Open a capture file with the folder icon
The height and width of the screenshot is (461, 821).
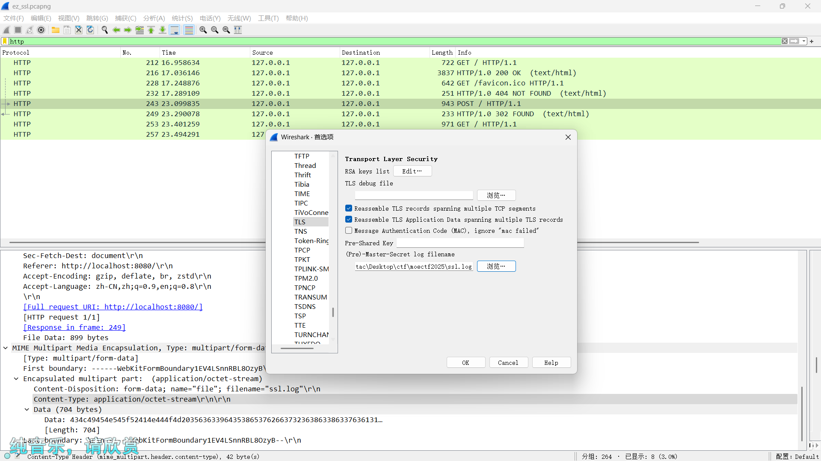coord(56,30)
